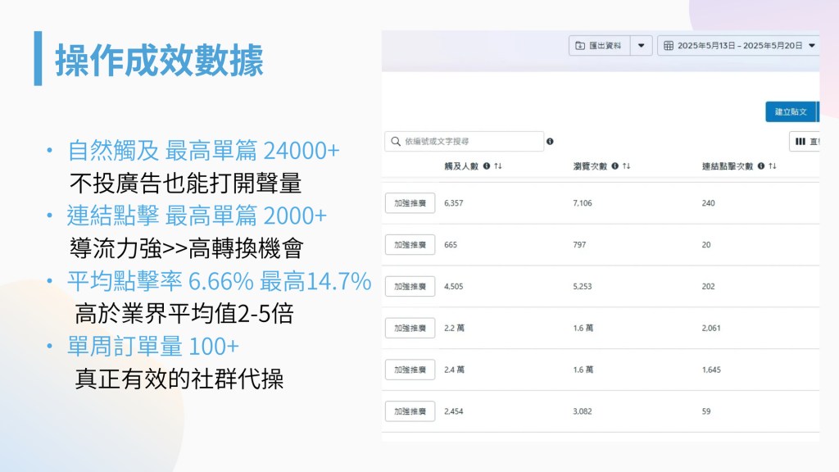Expand the 匯出資料 dropdown arrow
The image size is (839, 472).
[x=641, y=45]
